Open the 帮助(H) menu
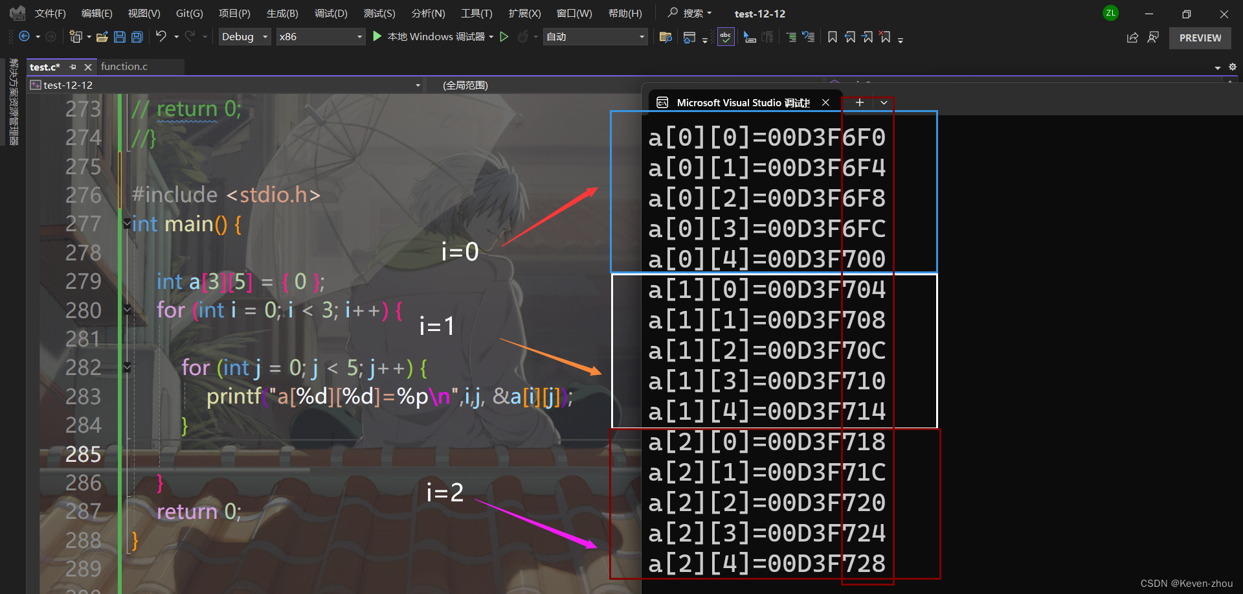1243x594 pixels. [625, 13]
